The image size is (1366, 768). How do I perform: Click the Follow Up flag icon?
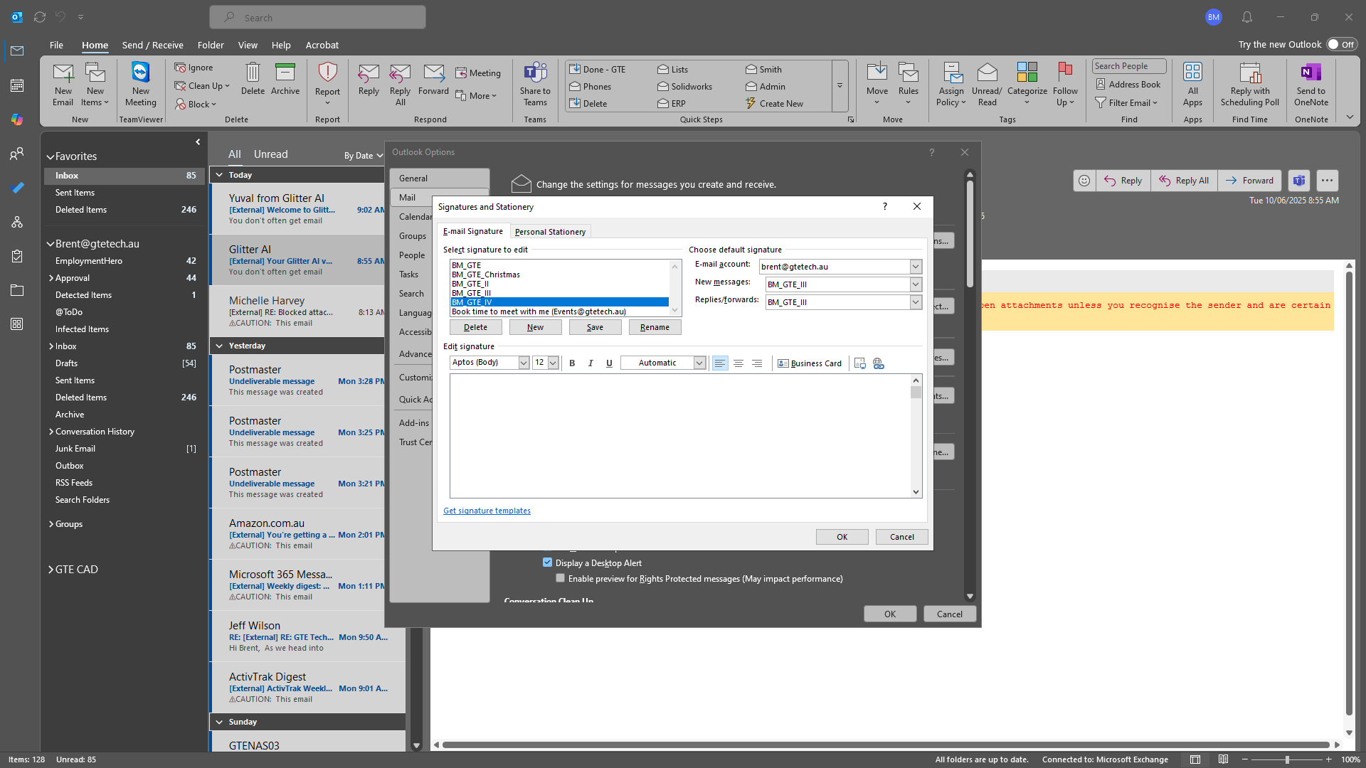(x=1065, y=84)
